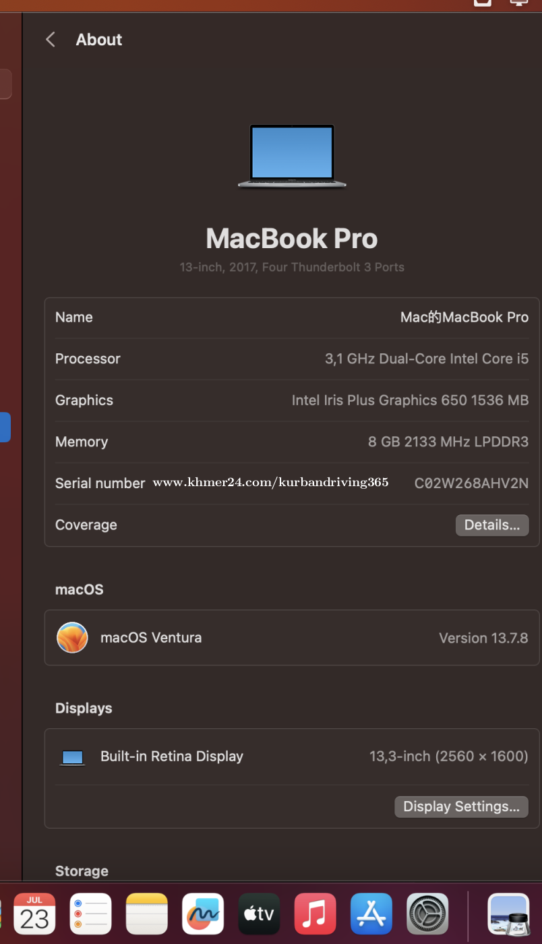Click processor value 3,1 GHz Dual-Core Intel Core i5
The image size is (542, 944).
pyautogui.click(x=427, y=359)
